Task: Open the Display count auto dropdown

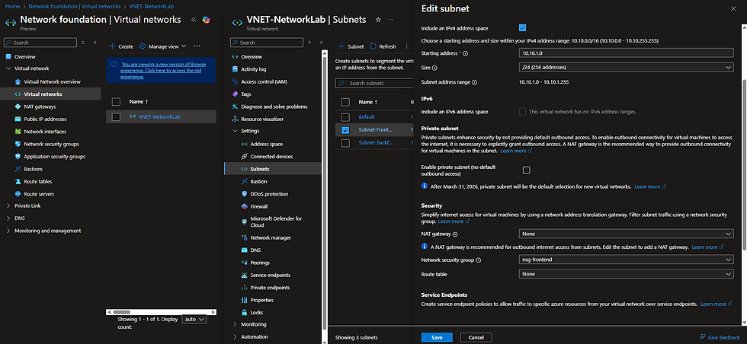Action: pyautogui.click(x=194, y=319)
